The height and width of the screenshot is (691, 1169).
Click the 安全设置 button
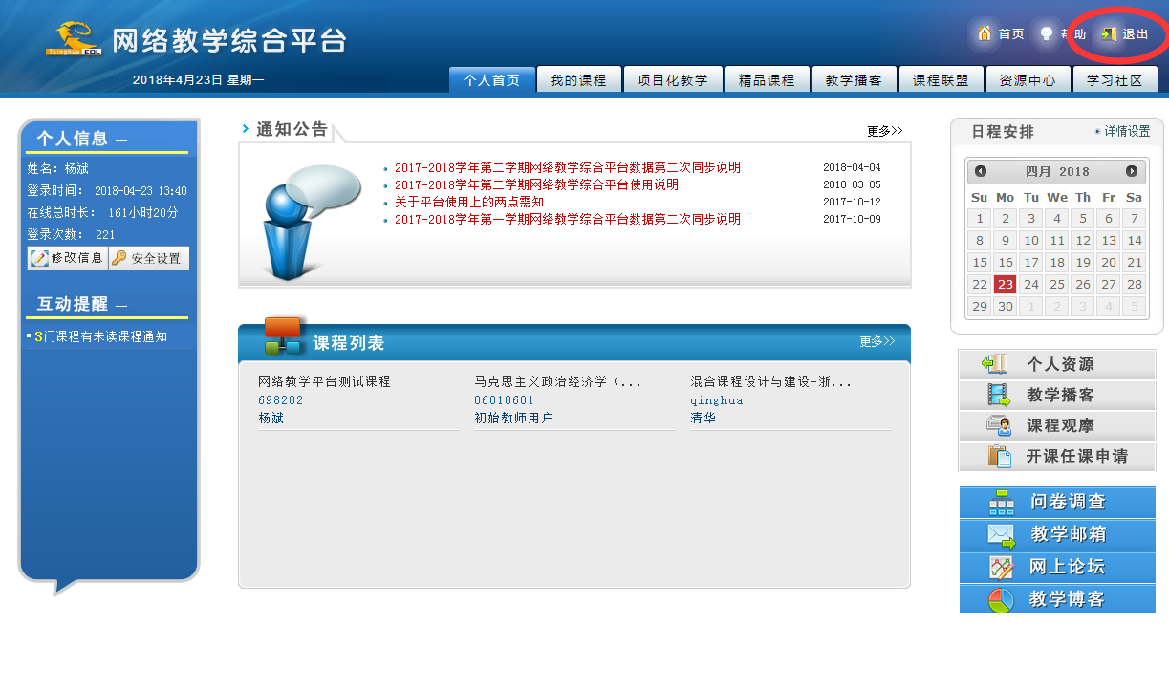[x=148, y=258]
